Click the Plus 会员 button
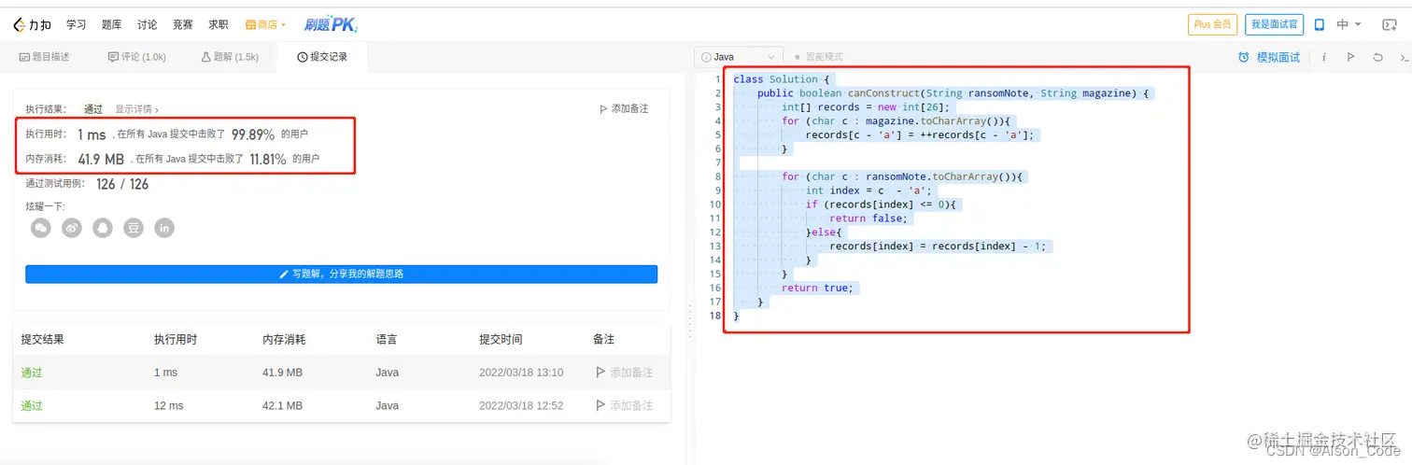Screen dimensions: 1412x465 click(1212, 24)
